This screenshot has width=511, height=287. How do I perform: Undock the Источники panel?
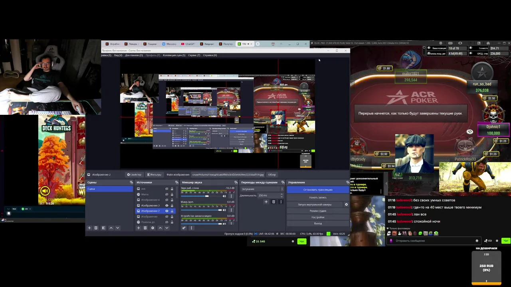point(176,183)
